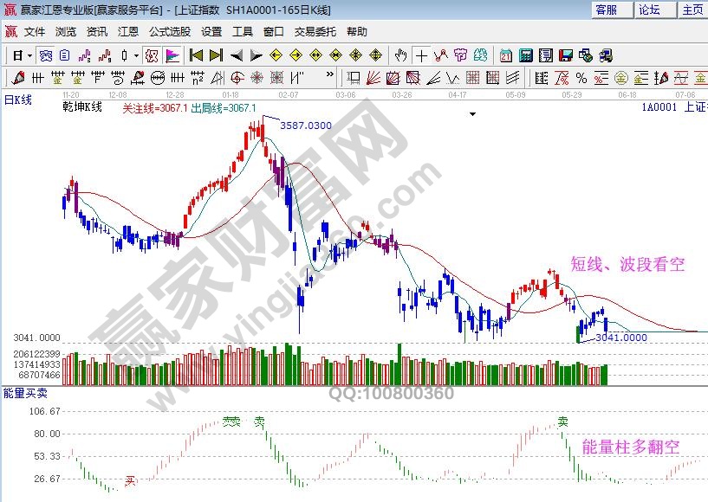Viewport: 708px width, 502px height.
Task: Open the 公式选股 menu
Action: click(x=169, y=32)
